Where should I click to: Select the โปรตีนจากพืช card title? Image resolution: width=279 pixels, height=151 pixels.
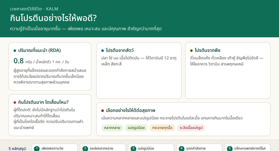click(x=208, y=50)
